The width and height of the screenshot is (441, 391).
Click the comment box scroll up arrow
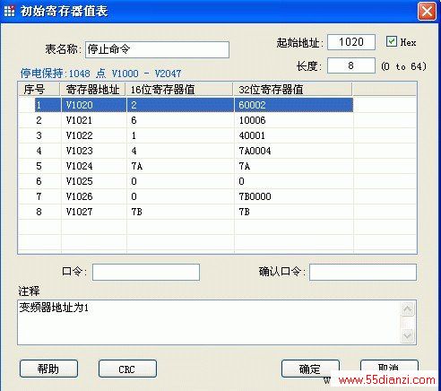[x=408, y=309]
